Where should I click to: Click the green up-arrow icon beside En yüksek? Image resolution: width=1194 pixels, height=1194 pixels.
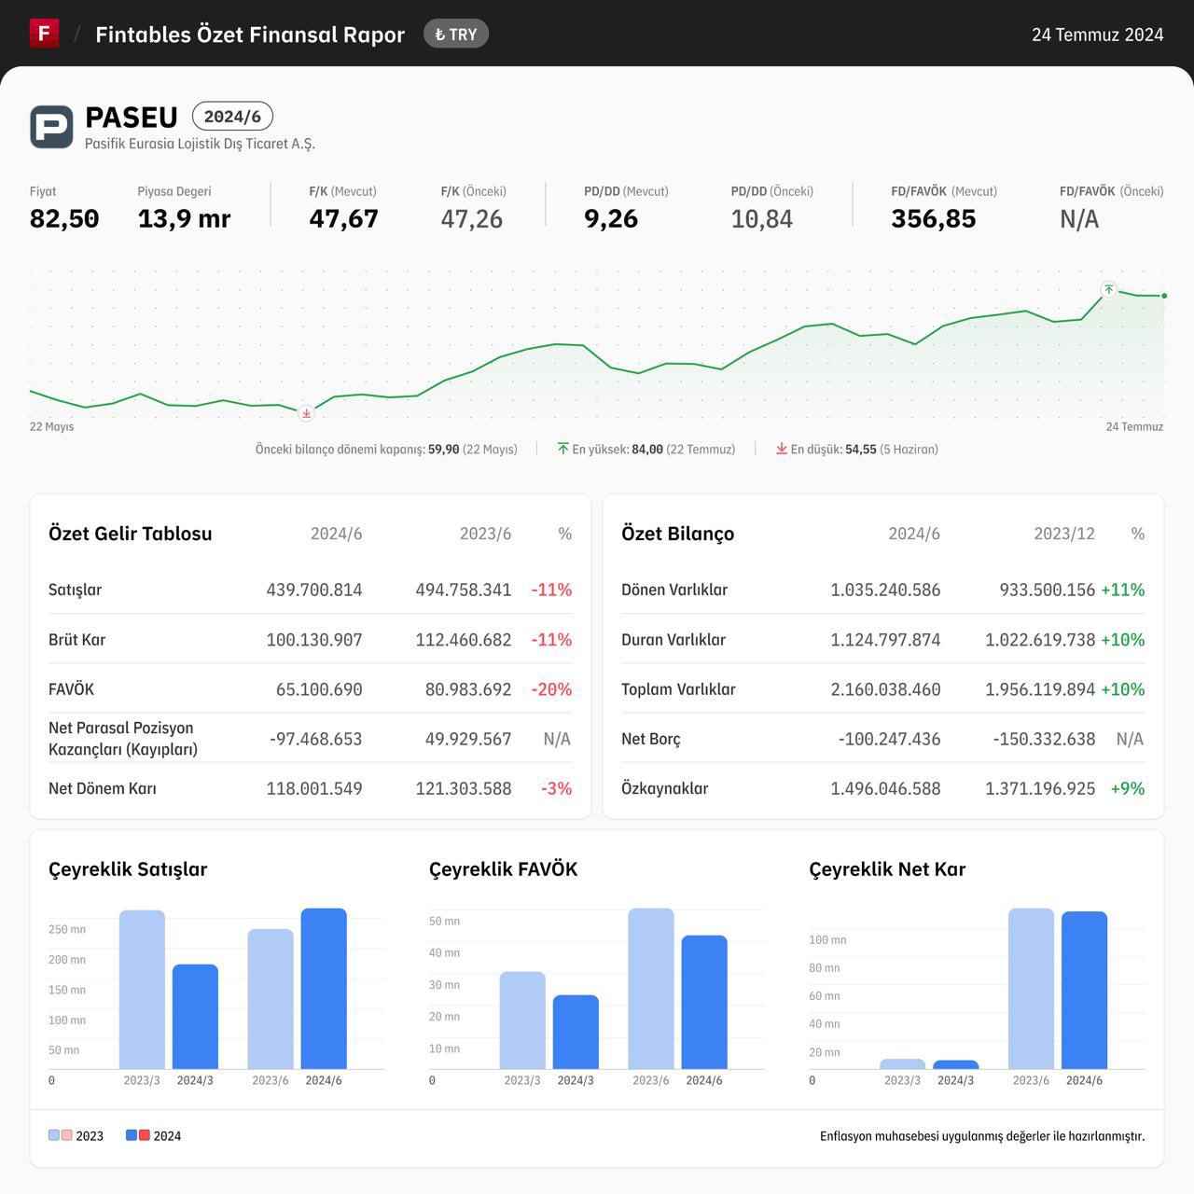coord(562,449)
